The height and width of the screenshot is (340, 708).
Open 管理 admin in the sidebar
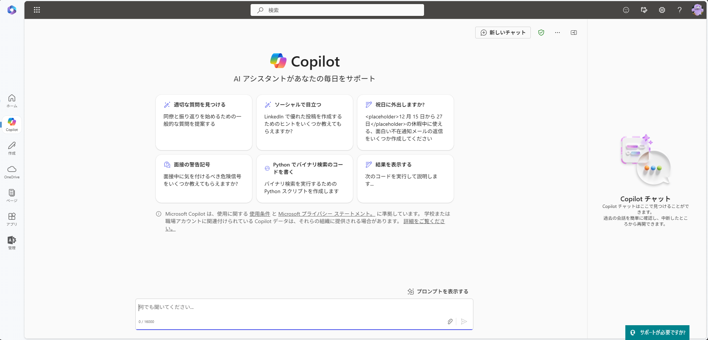(x=12, y=243)
